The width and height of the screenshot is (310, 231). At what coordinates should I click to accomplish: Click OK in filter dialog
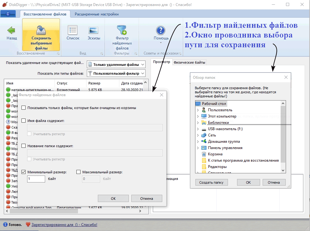tap(113, 199)
